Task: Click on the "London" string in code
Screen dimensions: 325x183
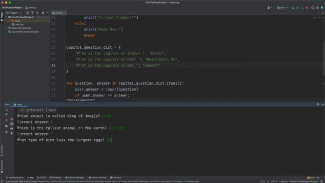Action: click(x=151, y=66)
